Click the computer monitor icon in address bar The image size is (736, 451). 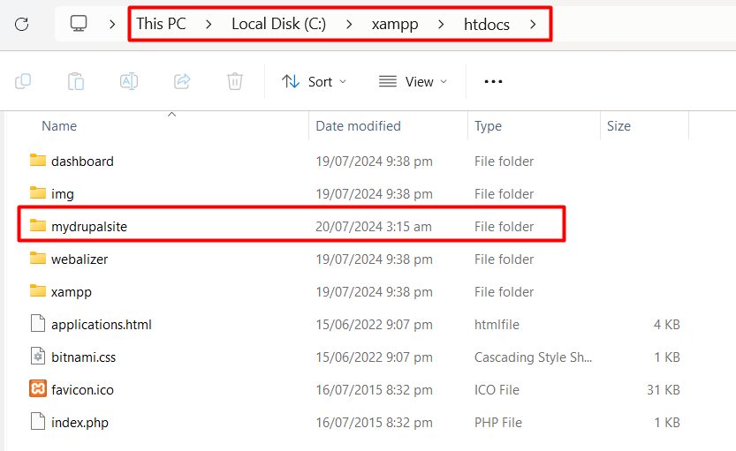pyautogui.click(x=79, y=23)
